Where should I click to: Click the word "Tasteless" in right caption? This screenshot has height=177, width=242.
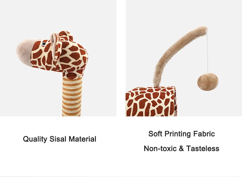click(x=203, y=149)
